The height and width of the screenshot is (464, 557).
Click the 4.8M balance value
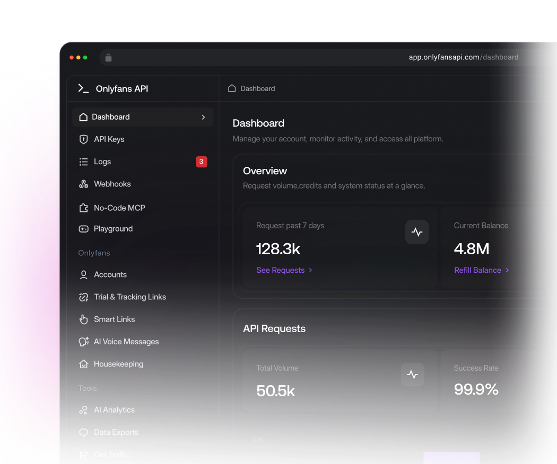point(472,249)
